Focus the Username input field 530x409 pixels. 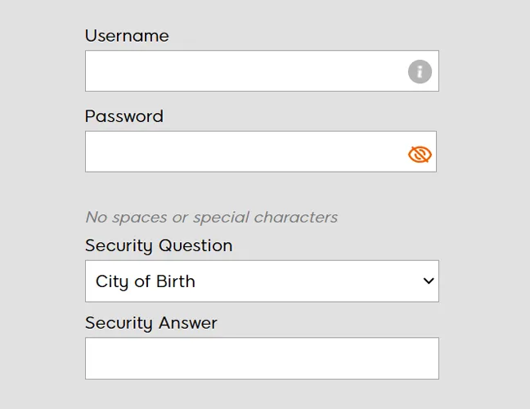coord(262,70)
